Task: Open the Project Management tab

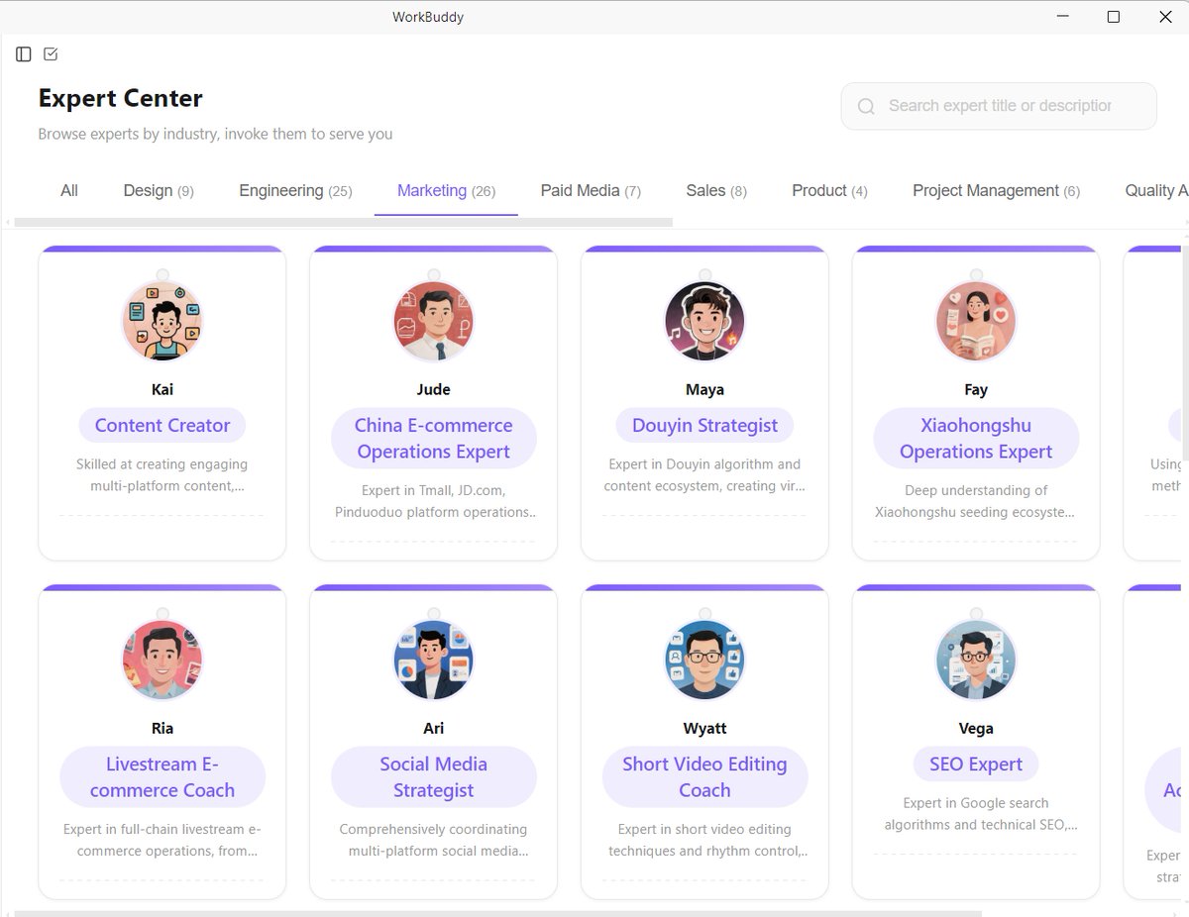Action: (x=996, y=190)
